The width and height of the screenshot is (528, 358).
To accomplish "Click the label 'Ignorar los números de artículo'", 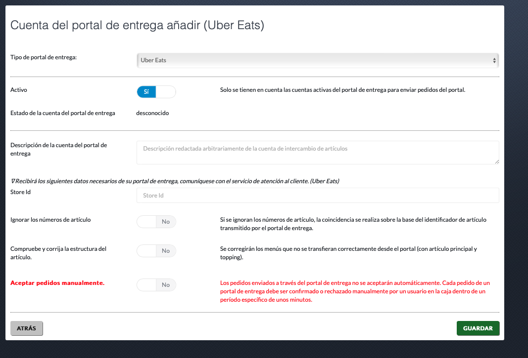I will 50,220.
